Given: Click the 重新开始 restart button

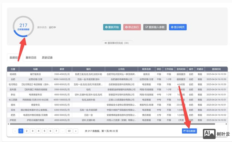Looking at the screenshot, I should click(x=112, y=27).
